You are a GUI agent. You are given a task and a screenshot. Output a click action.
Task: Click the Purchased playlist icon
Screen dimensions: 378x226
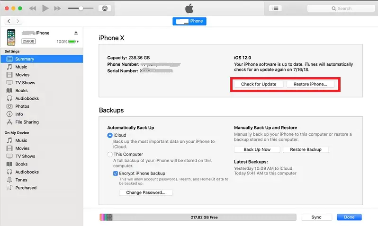pos(9,188)
